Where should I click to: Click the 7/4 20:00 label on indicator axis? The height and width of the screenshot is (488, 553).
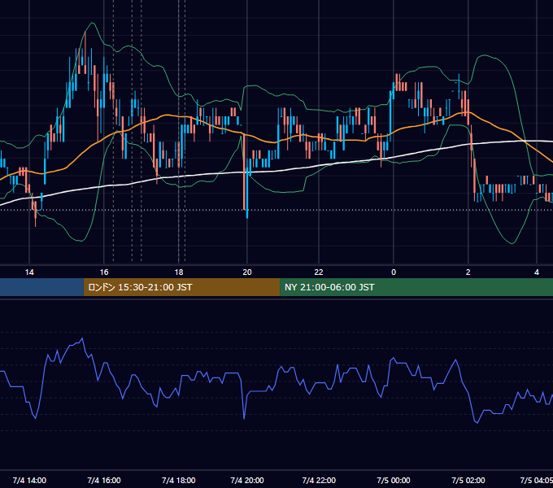point(247,480)
